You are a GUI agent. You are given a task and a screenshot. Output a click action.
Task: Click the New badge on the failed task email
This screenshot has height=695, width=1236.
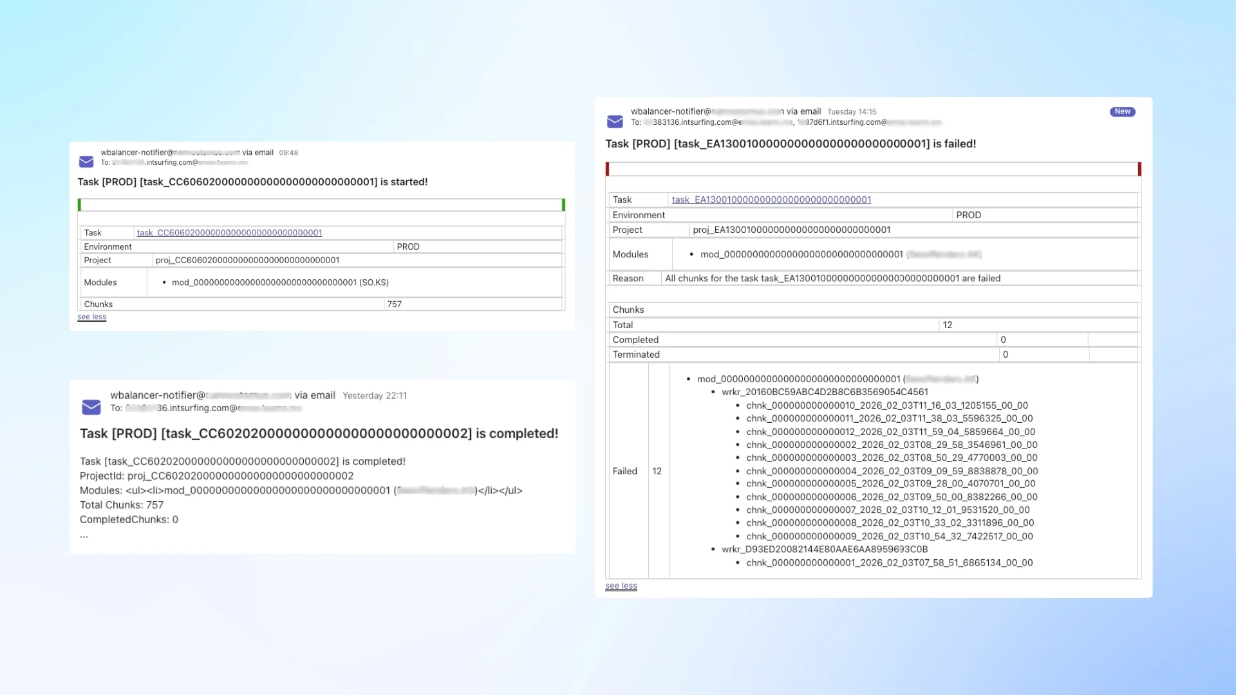click(x=1122, y=111)
